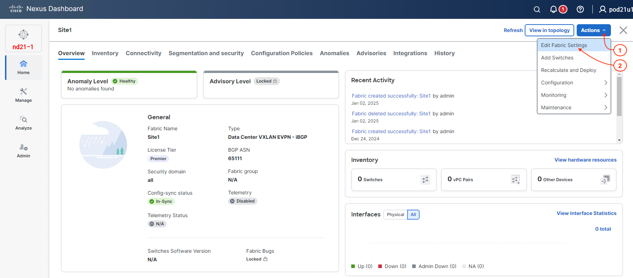The image size is (633, 278).
Task: Select the Physical interfaces toggle
Action: (x=395, y=215)
